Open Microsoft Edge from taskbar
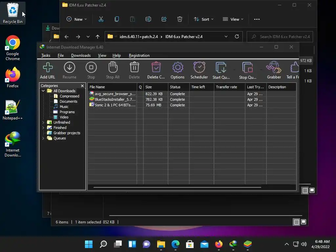 [x=176, y=244]
